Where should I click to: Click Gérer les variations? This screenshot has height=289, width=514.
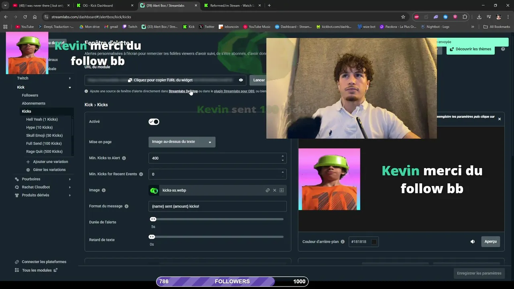coord(46,170)
